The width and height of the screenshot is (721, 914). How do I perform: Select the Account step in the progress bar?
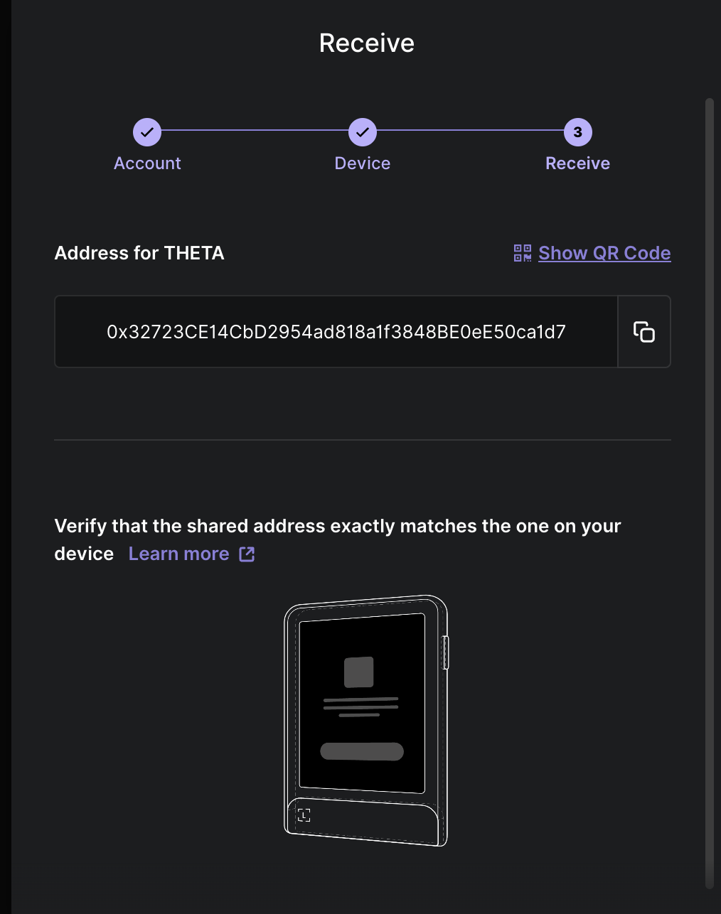[146, 163]
